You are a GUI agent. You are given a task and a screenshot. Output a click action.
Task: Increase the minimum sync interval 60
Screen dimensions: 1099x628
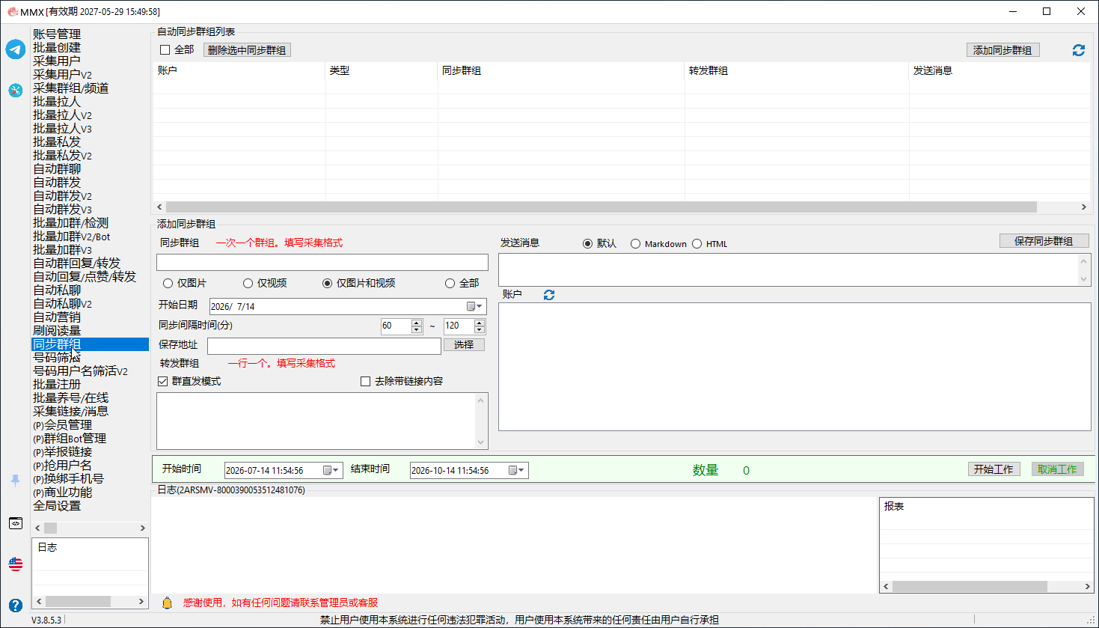click(x=417, y=323)
